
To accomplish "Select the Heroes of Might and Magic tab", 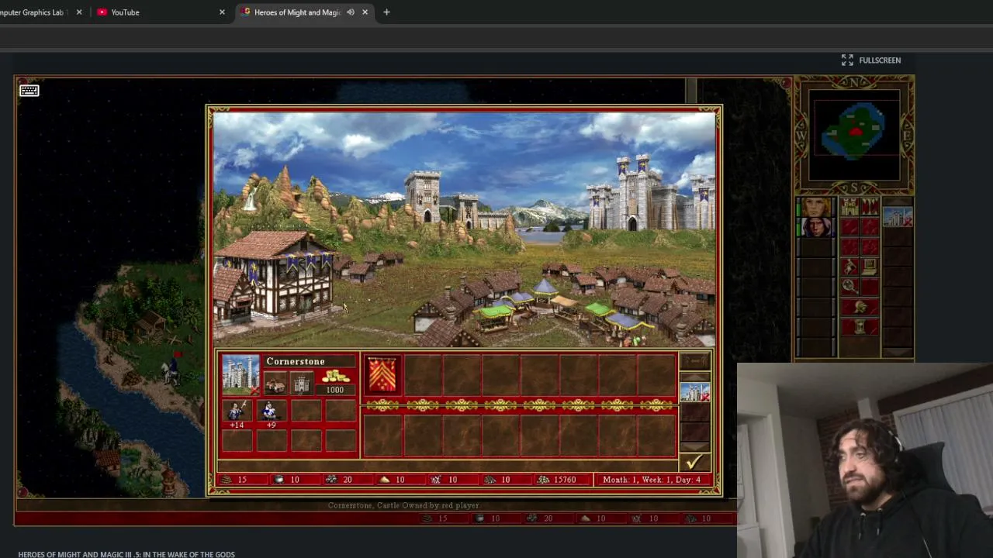I will pos(304,12).
